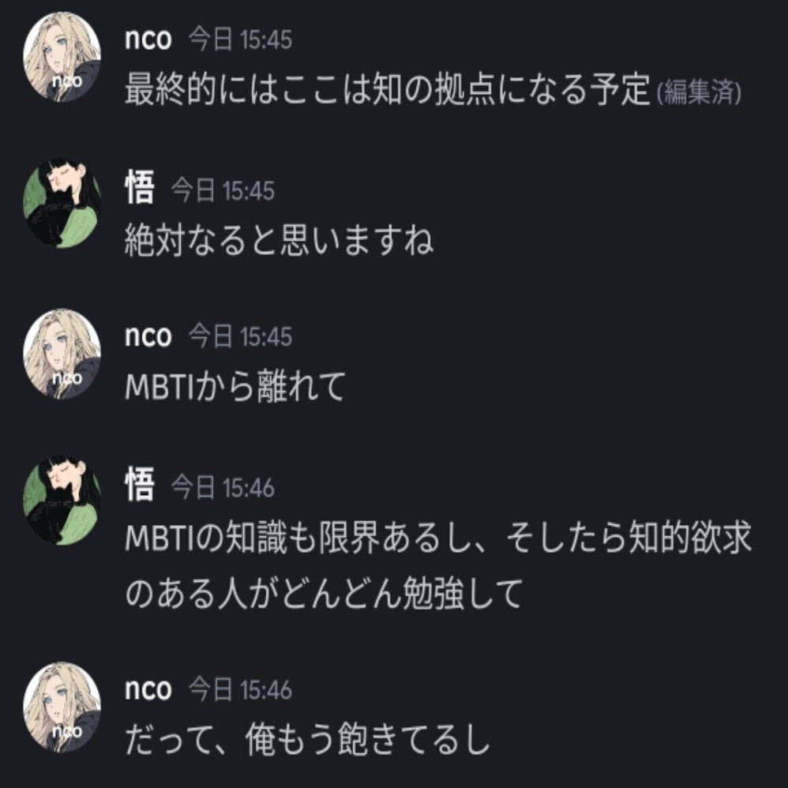The width and height of the screenshot is (788, 788).
Task: Click timestamp 今日 15:45 next to 悟
Action: pos(223,190)
